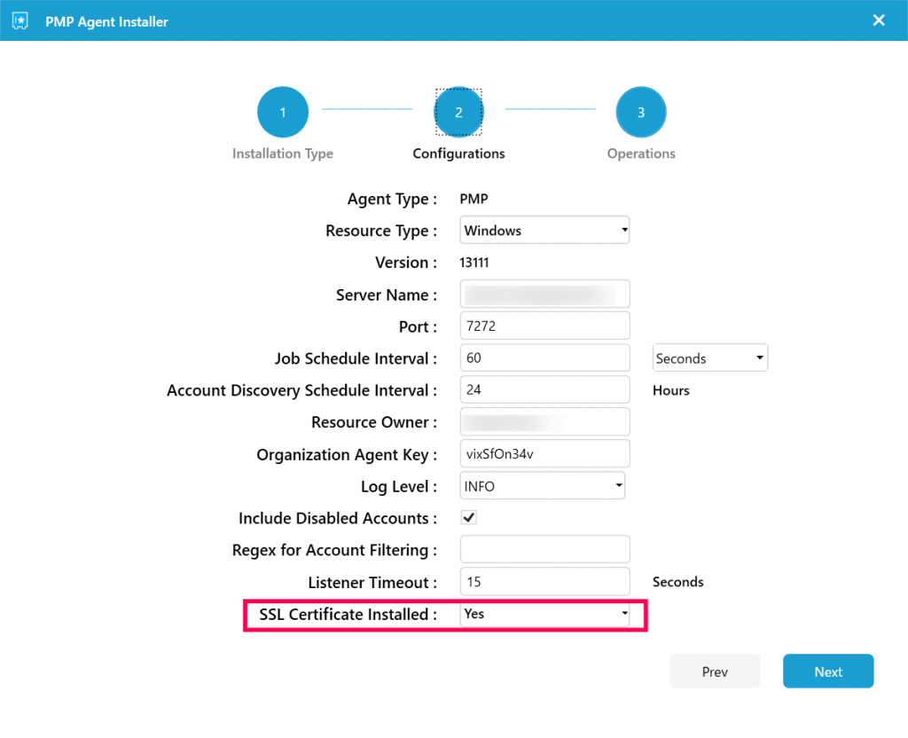Click the PMP Agent Installer title icon

tap(20, 21)
